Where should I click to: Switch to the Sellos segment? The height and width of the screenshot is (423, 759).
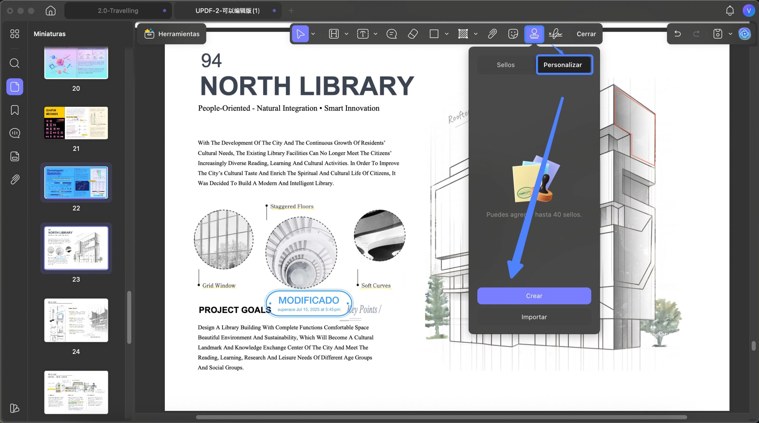point(506,65)
